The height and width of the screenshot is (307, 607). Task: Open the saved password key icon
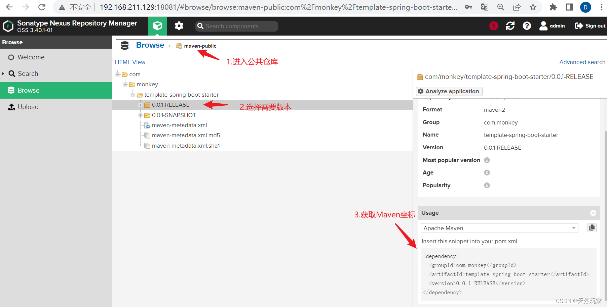click(468, 7)
